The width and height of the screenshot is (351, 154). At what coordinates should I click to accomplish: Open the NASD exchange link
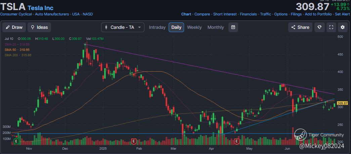pyautogui.click(x=88, y=14)
